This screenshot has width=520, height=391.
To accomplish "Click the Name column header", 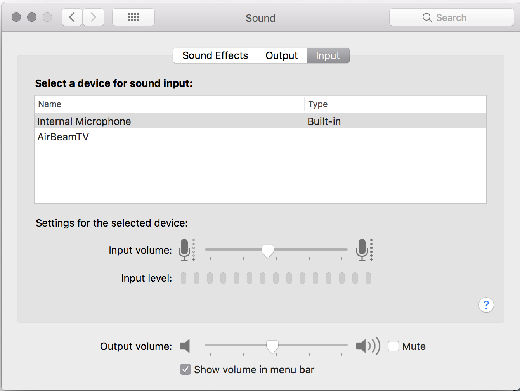I will coord(50,104).
